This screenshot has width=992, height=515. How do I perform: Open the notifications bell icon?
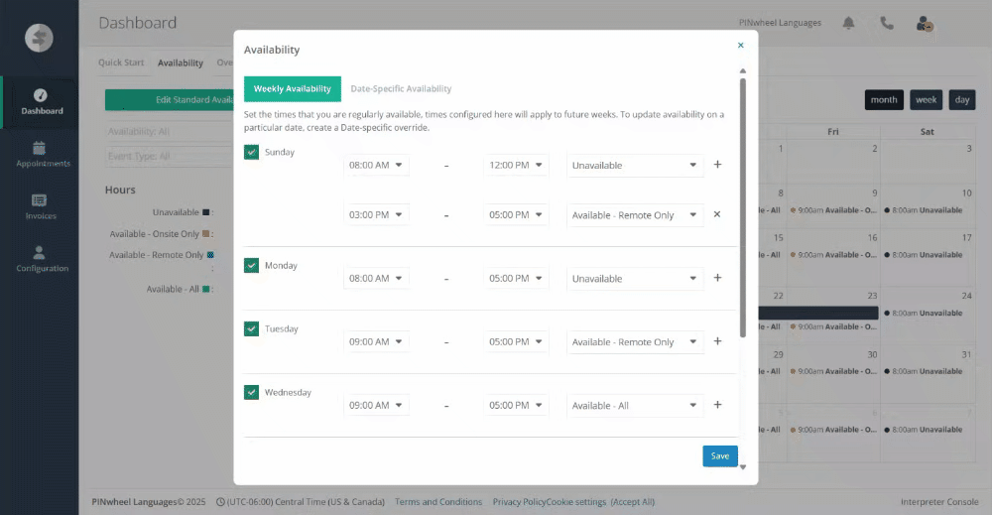(x=848, y=23)
